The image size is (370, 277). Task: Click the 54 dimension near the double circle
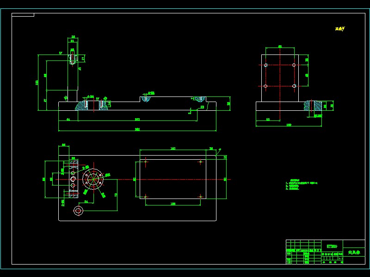click(86, 201)
